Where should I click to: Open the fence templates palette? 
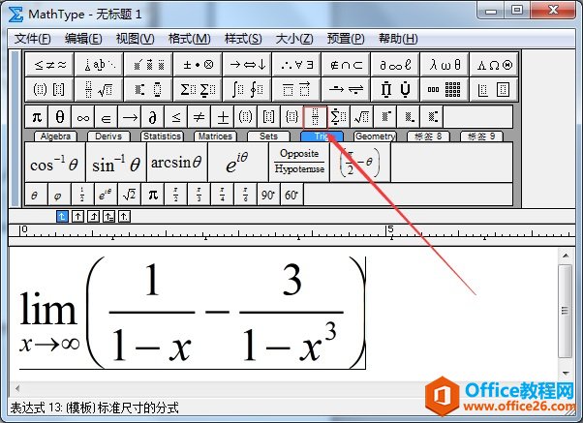click(x=49, y=89)
